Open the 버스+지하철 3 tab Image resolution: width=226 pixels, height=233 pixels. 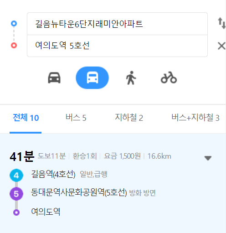coord(195,118)
